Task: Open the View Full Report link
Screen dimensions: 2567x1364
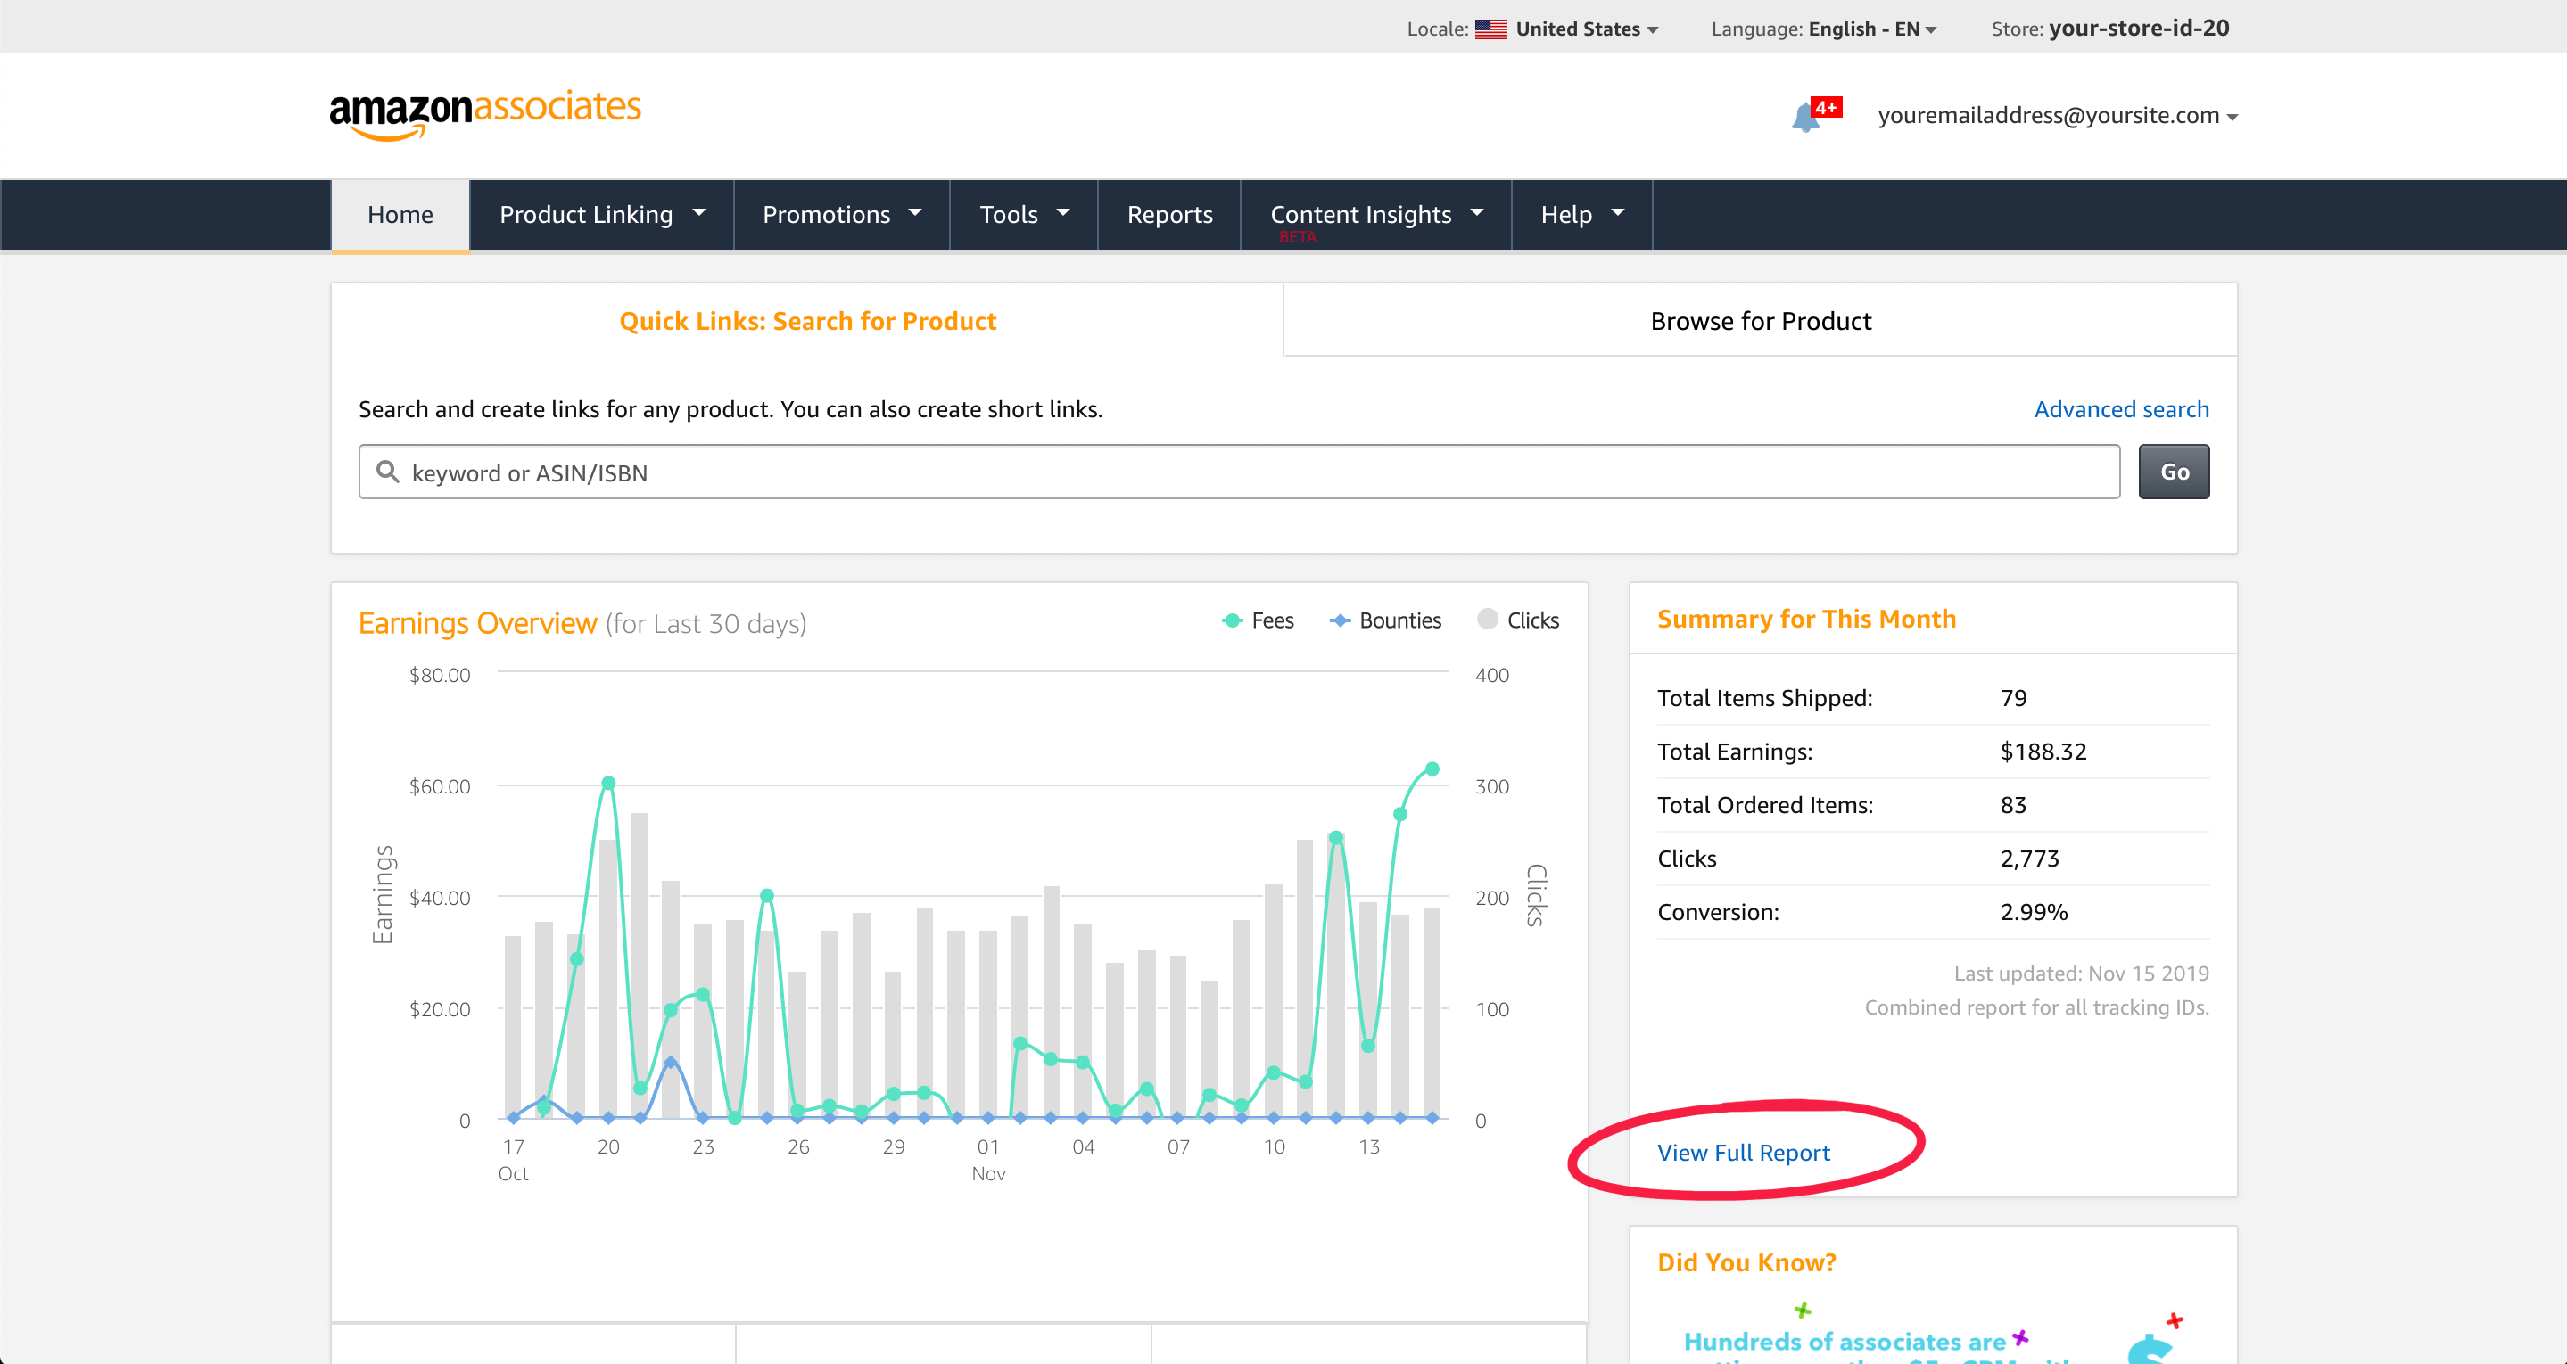Action: (x=1743, y=1153)
